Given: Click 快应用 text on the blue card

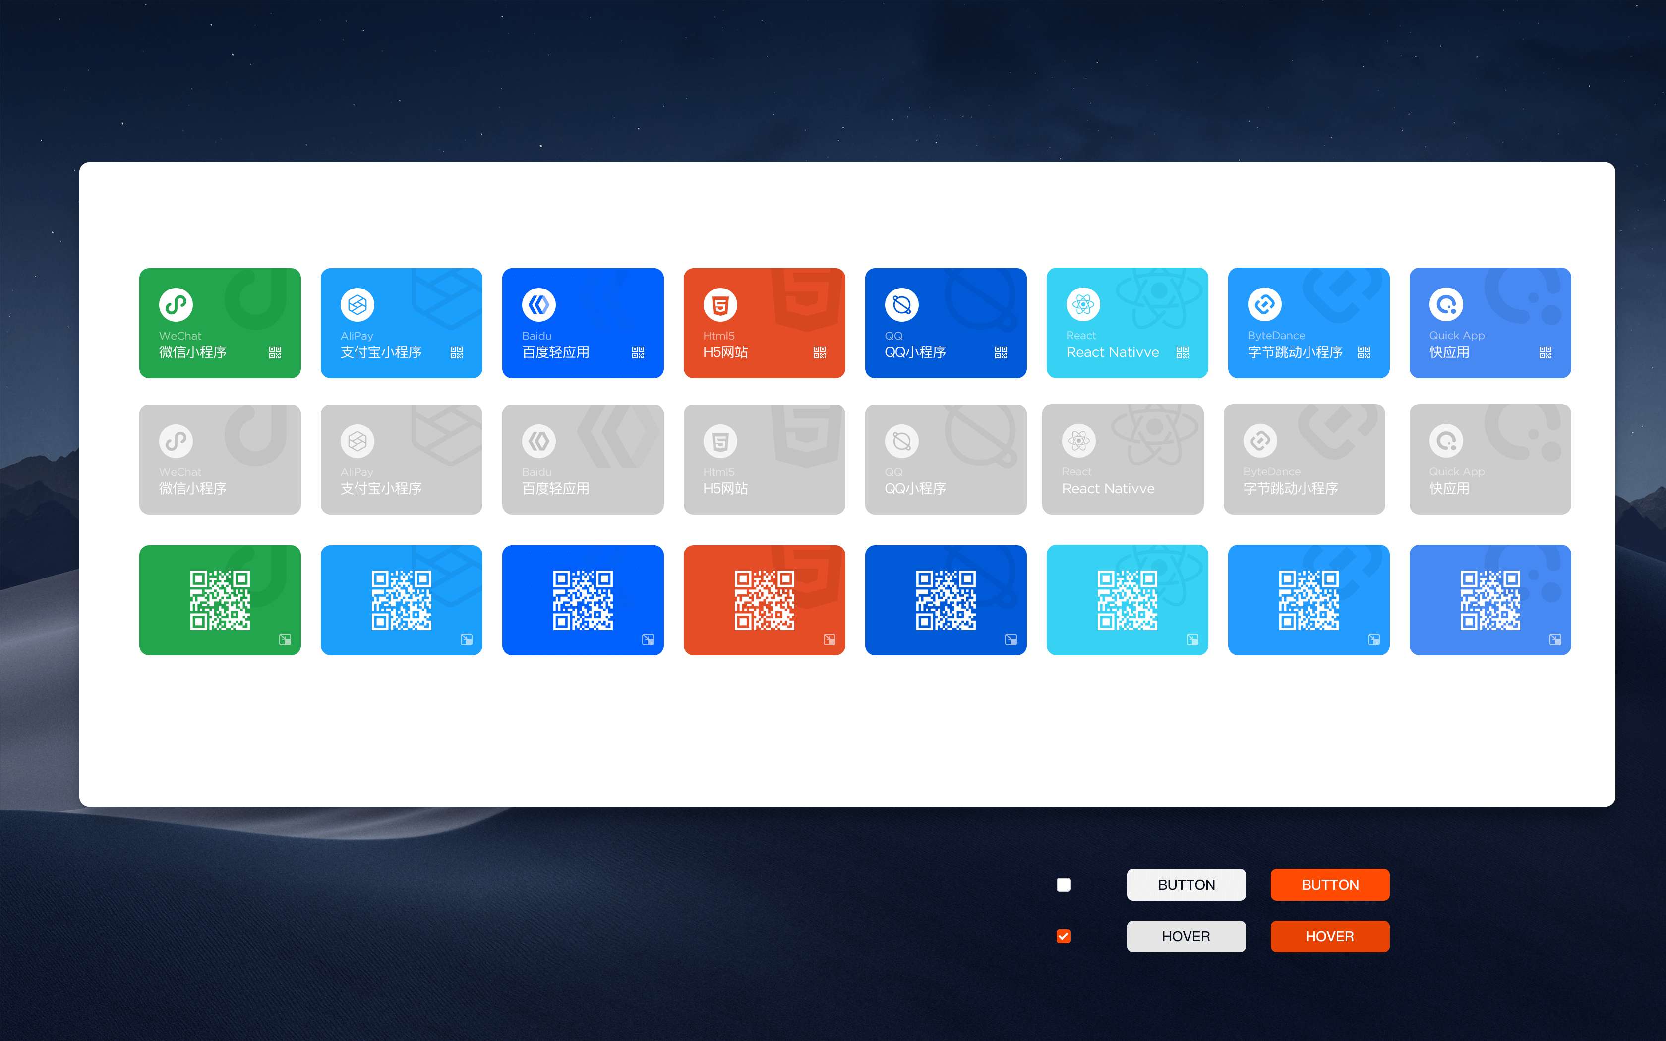Looking at the screenshot, I should [1449, 352].
